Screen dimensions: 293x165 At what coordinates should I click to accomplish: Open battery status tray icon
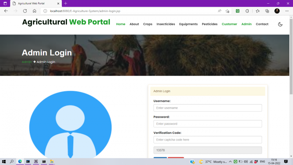(x=241, y=162)
